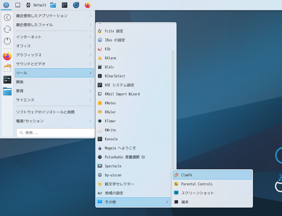
Task: Open ソフトウェアのインストールと削除
Action: [54, 112]
